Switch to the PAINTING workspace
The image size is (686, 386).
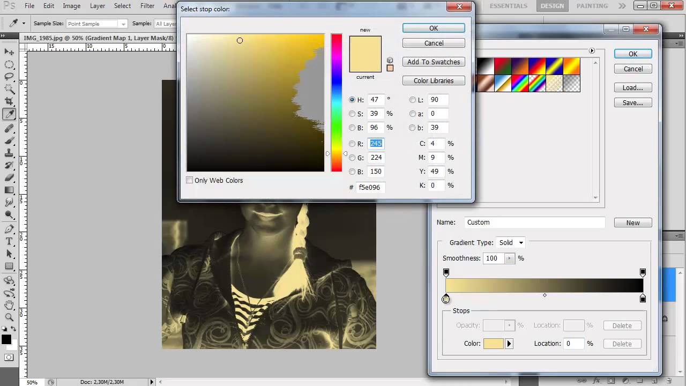click(x=592, y=6)
